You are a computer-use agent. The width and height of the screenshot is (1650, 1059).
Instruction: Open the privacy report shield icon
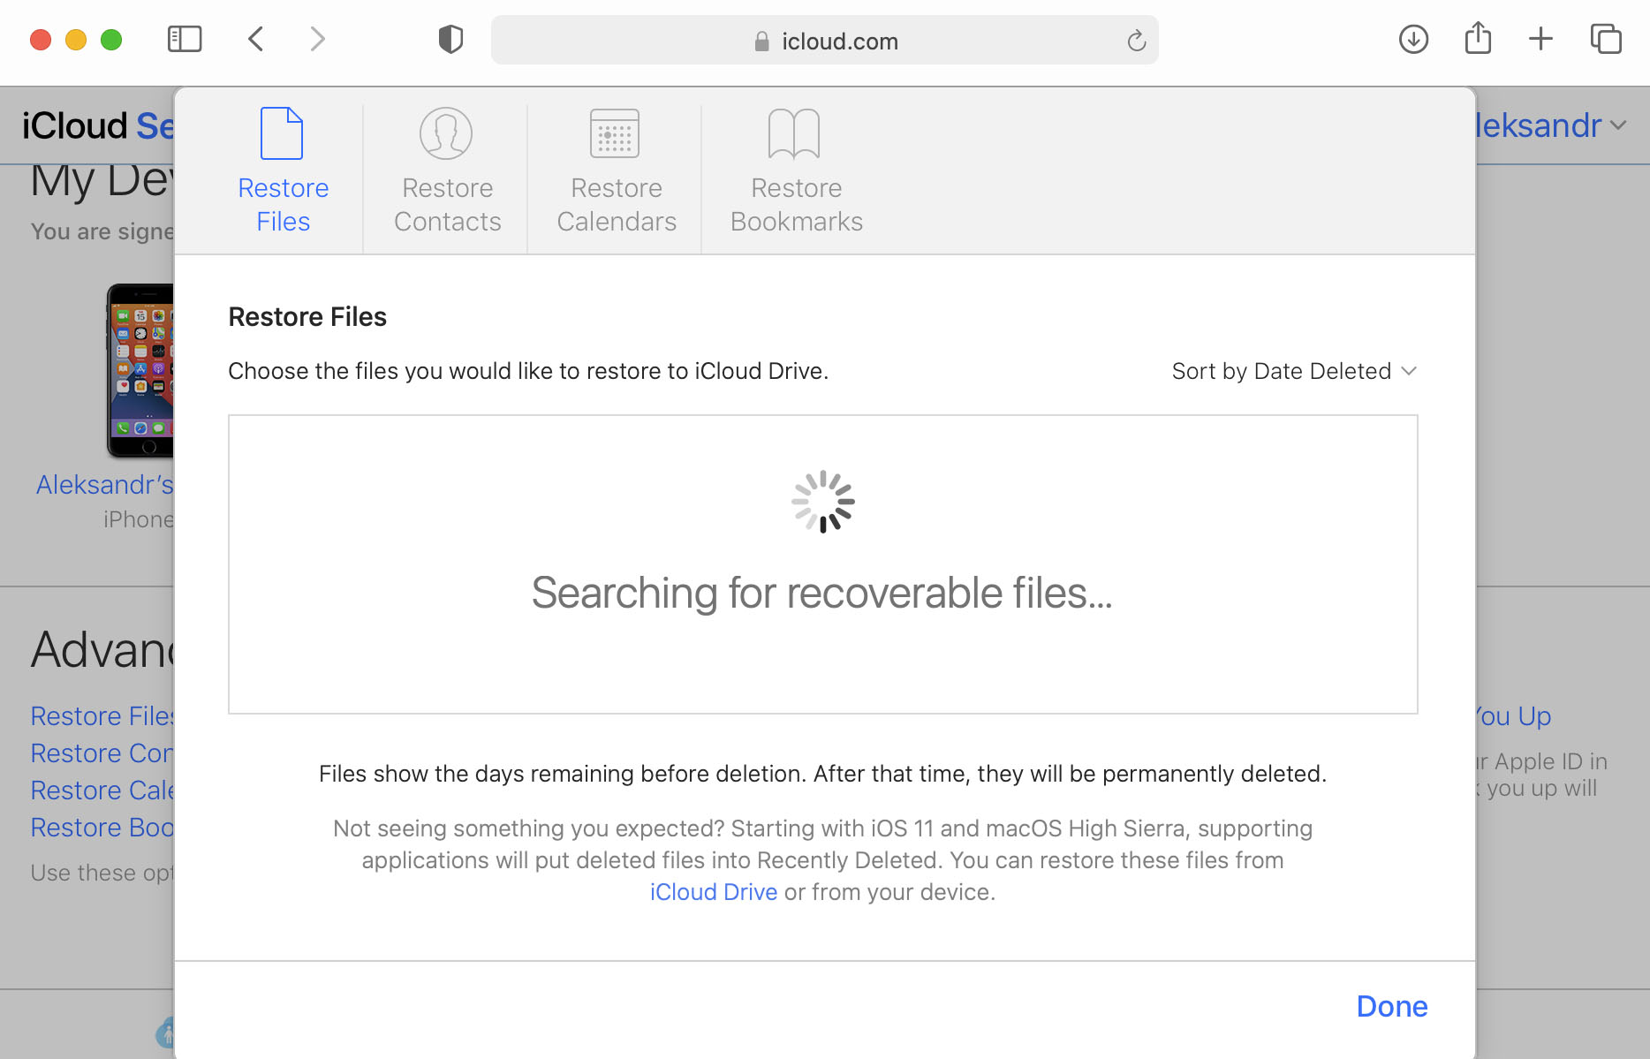click(x=450, y=40)
